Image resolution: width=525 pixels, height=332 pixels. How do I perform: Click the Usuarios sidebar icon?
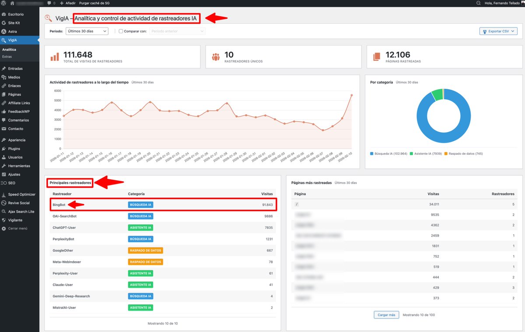pyautogui.click(x=4, y=157)
